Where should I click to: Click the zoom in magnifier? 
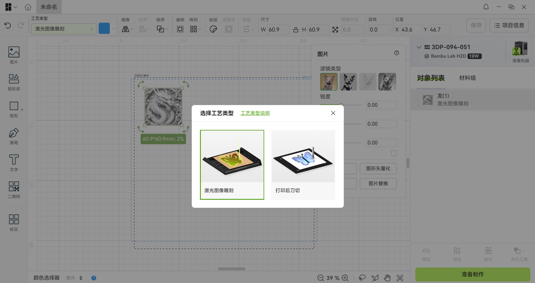[x=345, y=278]
